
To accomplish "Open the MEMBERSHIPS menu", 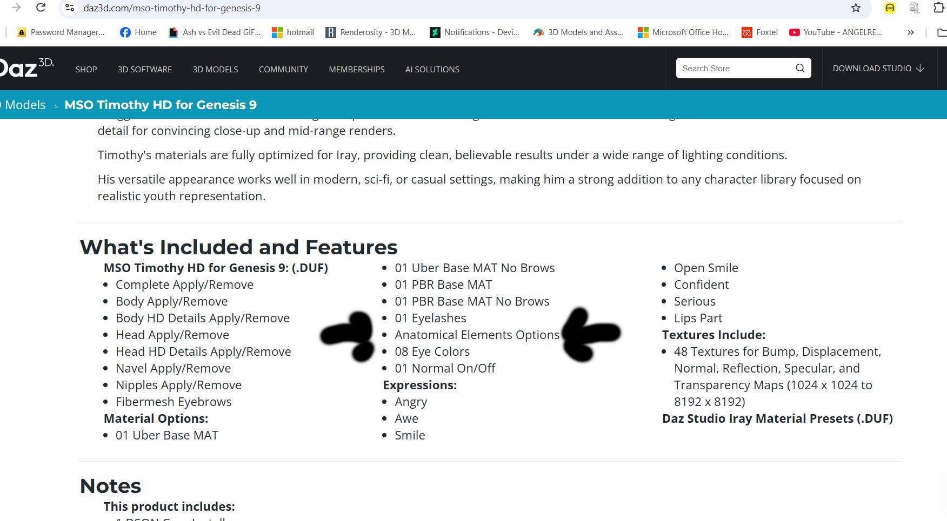I will click(x=357, y=70).
